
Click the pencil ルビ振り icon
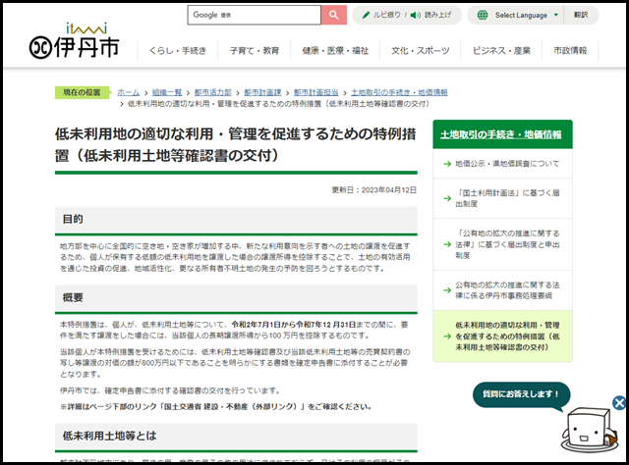pos(366,15)
